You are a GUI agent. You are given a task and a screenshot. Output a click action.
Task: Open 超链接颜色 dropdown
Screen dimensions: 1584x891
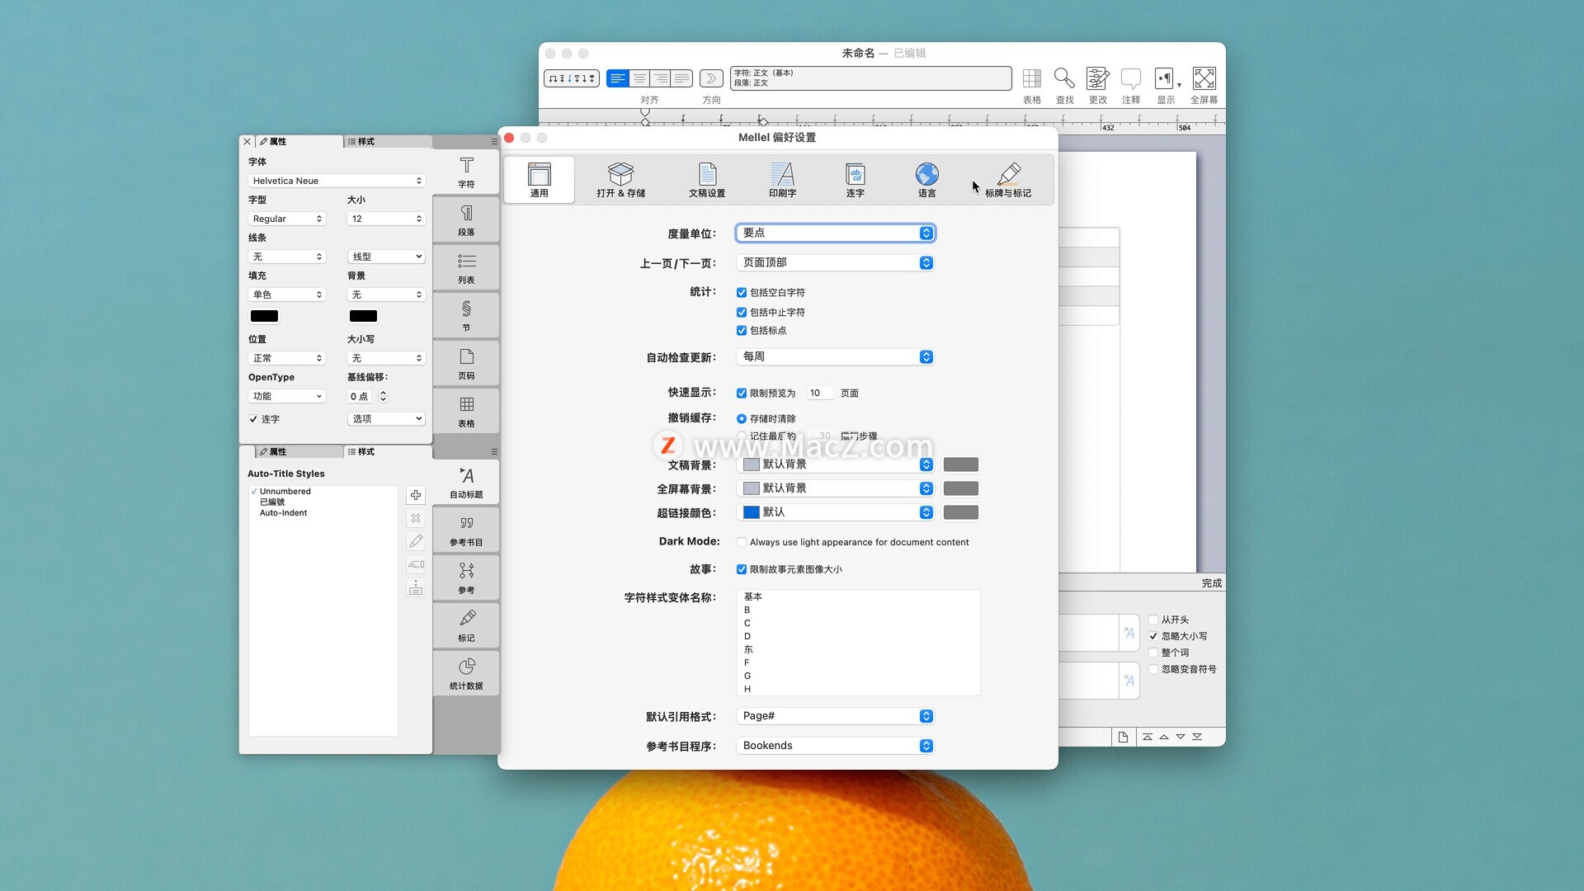[x=835, y=513]
